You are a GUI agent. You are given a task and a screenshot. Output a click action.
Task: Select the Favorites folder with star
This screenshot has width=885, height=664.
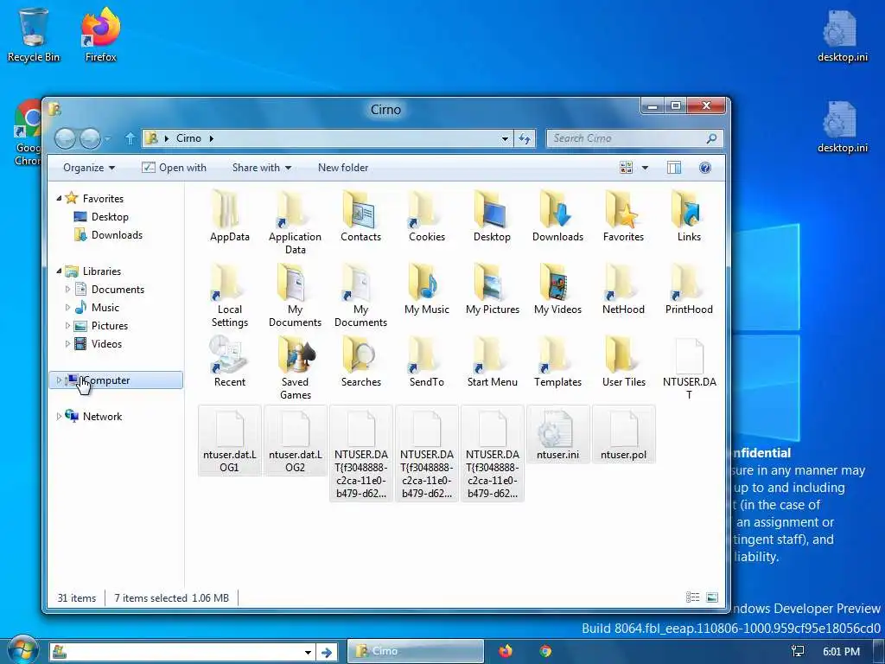click(x=623, y=217)
